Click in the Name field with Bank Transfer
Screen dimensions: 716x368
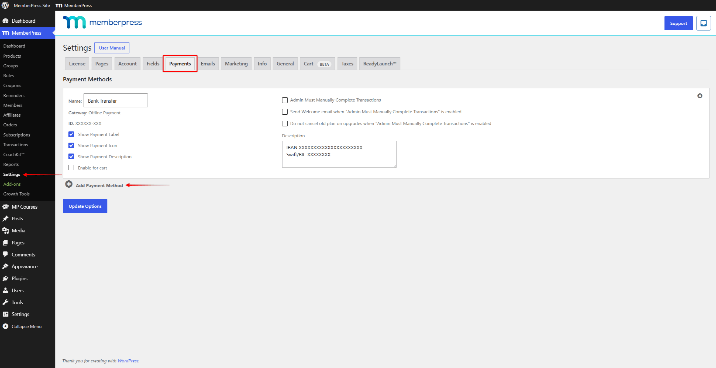pos(116,101)
